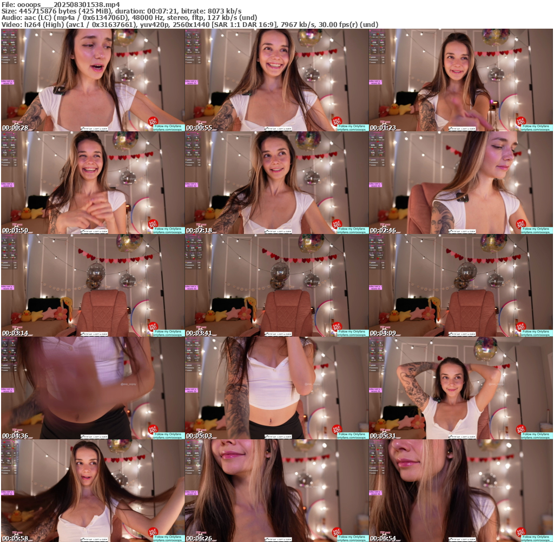554x542 pixels.
Task: Select the last thumbnail at 00:06:54
Action: pyautogui.click(x=460, y=490)
